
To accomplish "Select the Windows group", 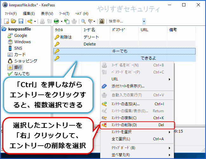I will pyautogui.click(x=23, y=42).
